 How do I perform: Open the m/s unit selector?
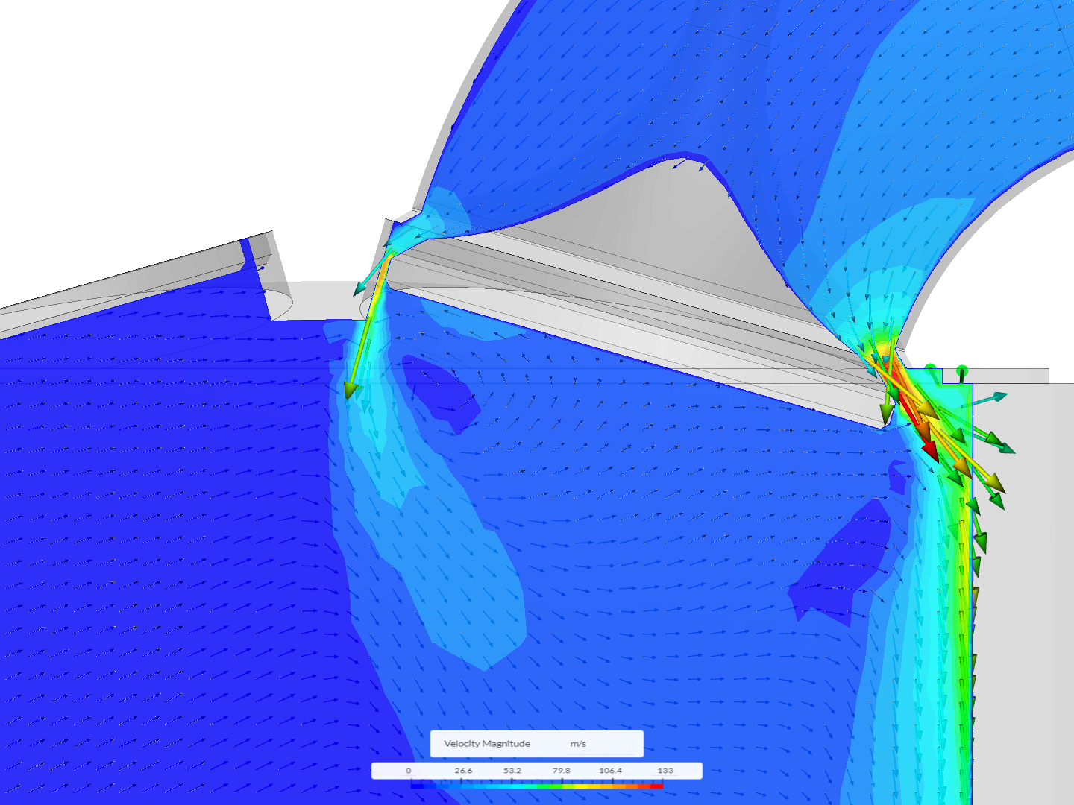pos(579,743)
